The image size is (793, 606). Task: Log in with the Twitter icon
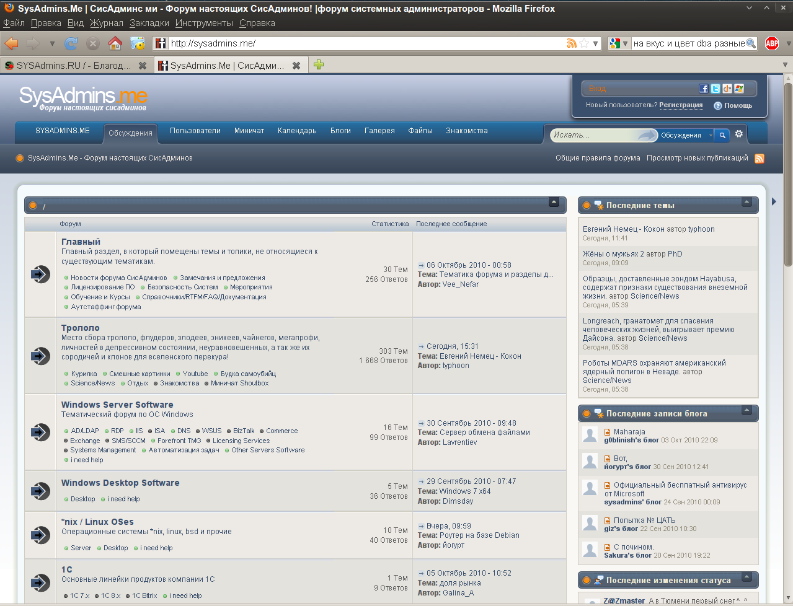715,89
